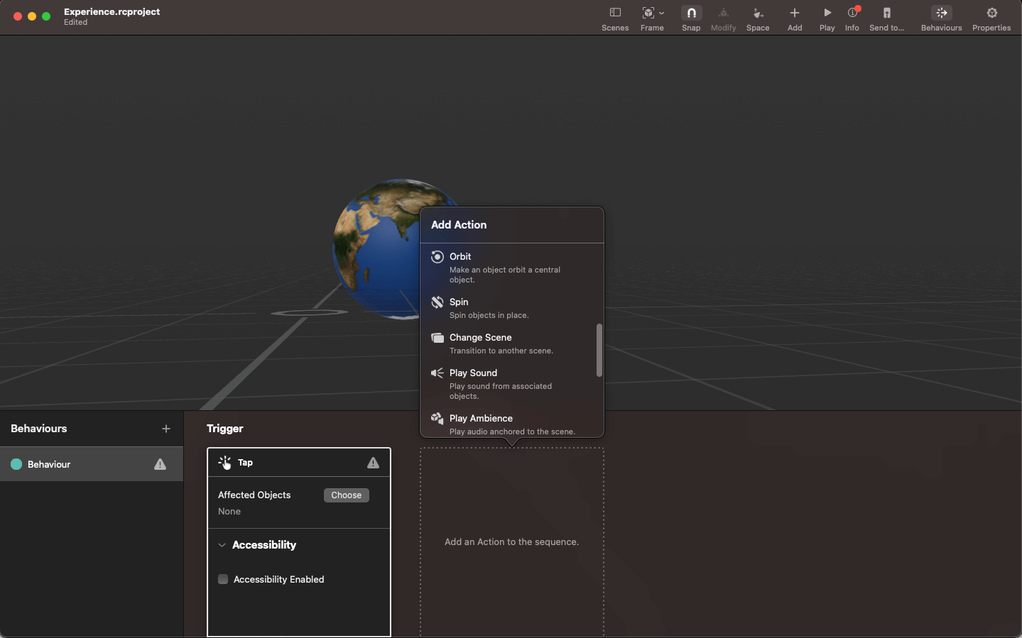Open the Frame dropdown chevron
This screenshot has width=1022, height=638.
(x=662, y=13)
